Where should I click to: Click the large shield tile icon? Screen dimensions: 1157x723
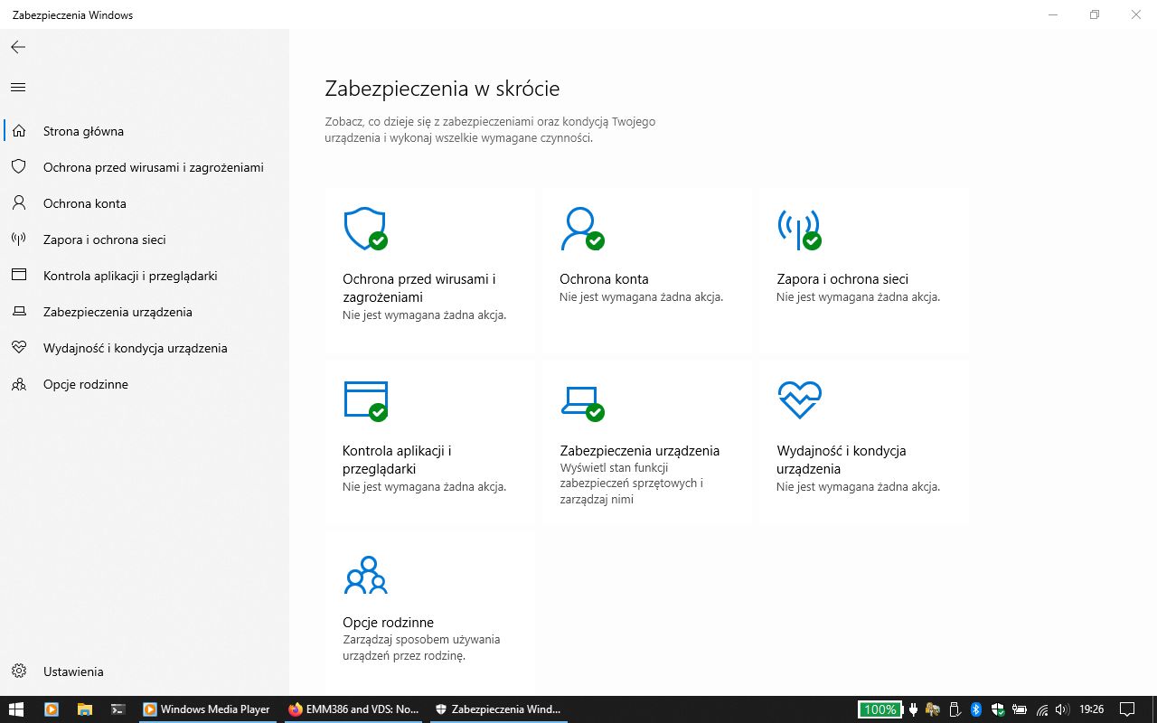pyautogui.click(x=365, y=229)
